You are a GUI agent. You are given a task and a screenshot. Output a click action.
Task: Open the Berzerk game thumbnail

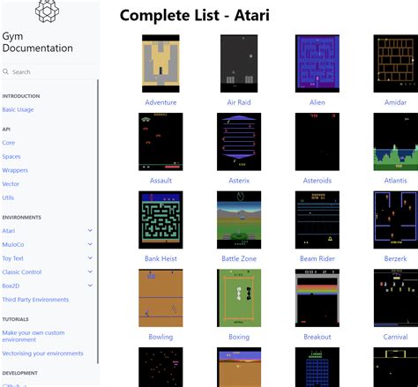396,220
